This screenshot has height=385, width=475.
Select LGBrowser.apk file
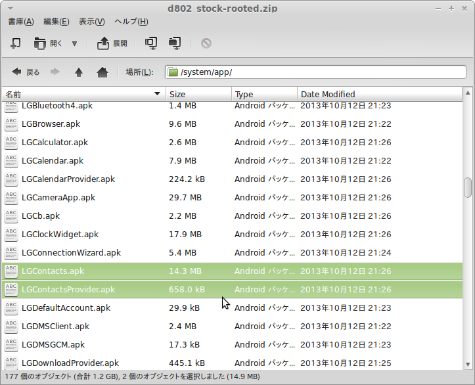pyautogui.click(x=233, y=124)
